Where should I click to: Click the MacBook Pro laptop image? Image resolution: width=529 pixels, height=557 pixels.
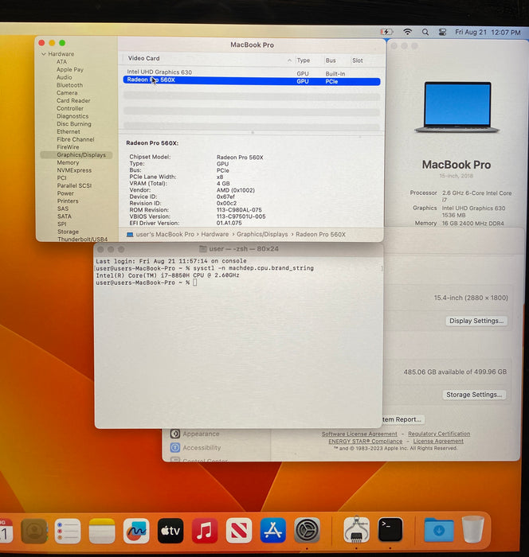(x=457, y=107)
